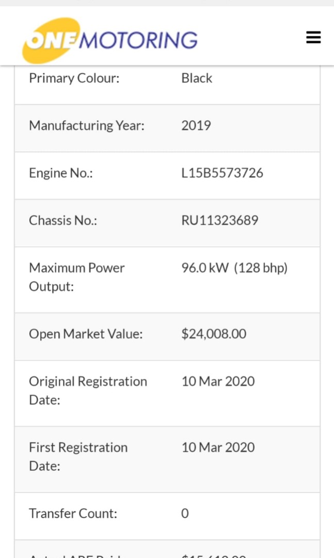The width and height of the screenshot is (334, 558).
Task: Click the First Registration Date label
Action: [78, 457]
